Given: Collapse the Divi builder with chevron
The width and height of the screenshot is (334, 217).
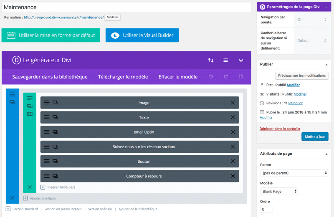Looking at the screenshot, I should 241,60.
